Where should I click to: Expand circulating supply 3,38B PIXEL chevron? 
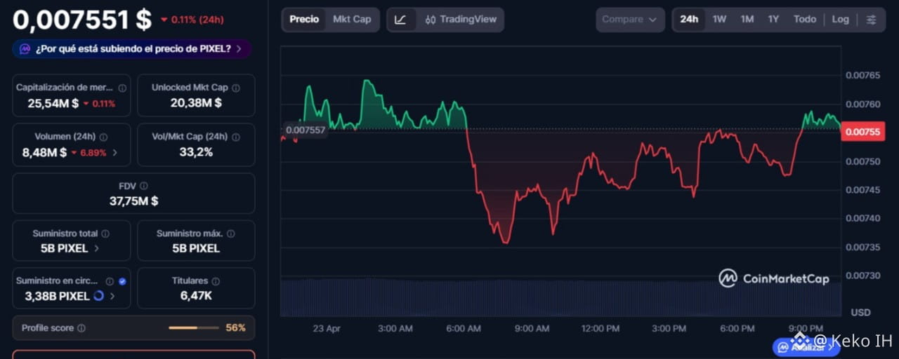(x=112, y=296)
